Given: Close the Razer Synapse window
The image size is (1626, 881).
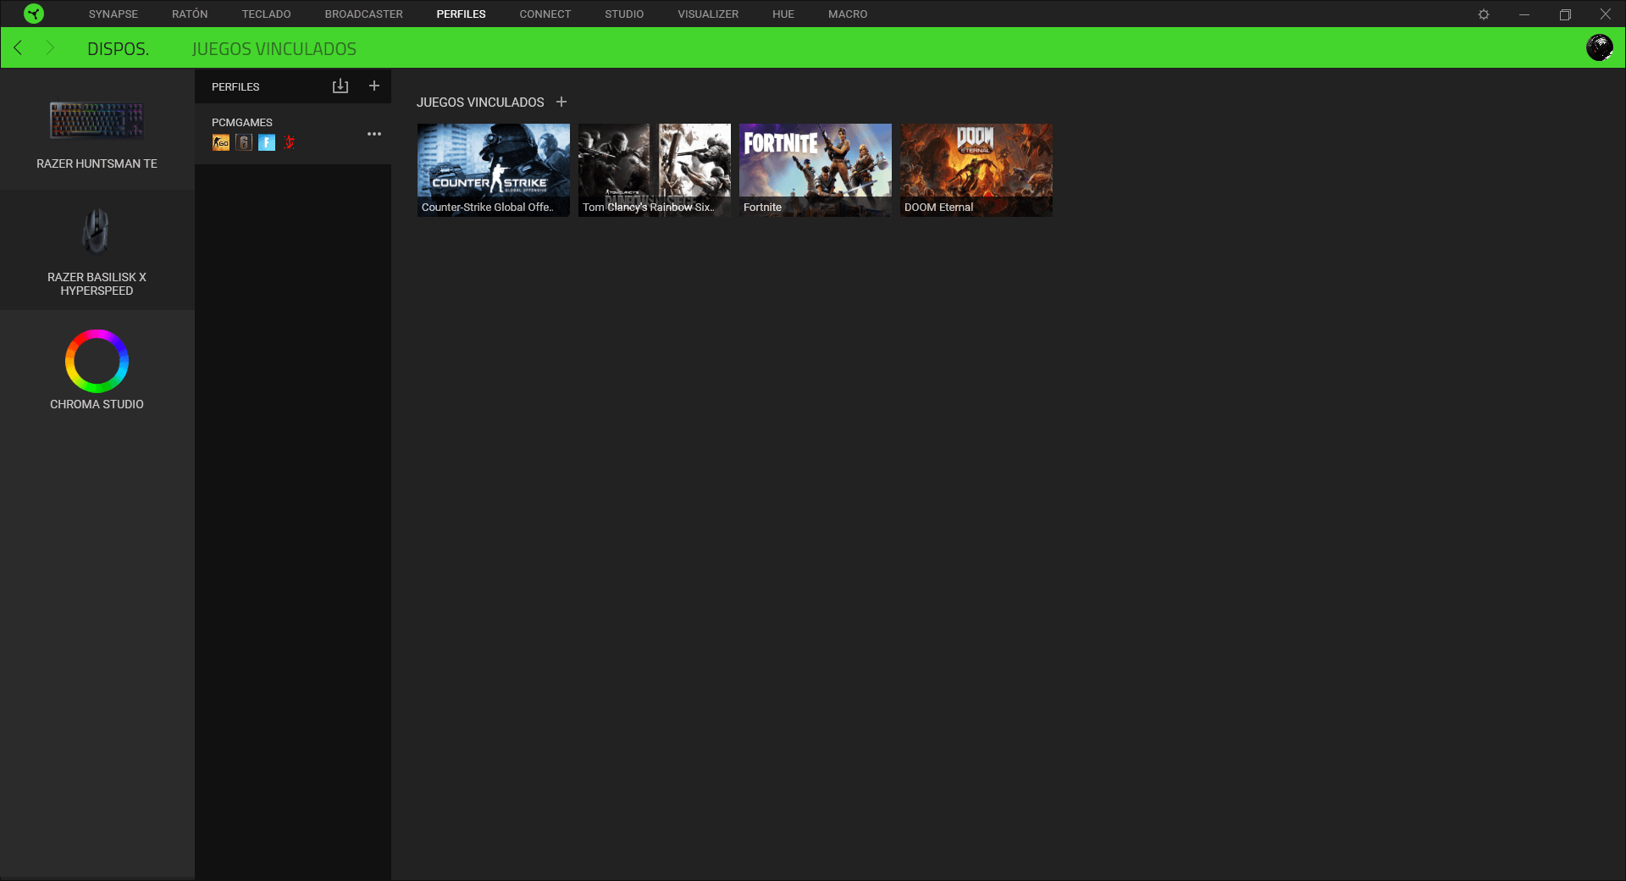Looking at the screenshot, I should [x=1606, y=14].
